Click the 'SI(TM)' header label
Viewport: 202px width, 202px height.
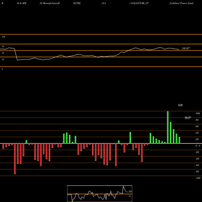click(x=77, y=3)
